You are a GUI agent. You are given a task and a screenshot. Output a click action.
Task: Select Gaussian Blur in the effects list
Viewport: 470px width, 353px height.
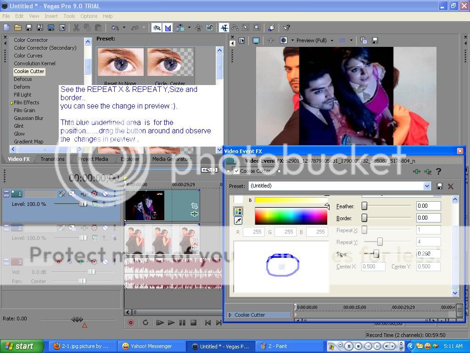pos(28,118)
